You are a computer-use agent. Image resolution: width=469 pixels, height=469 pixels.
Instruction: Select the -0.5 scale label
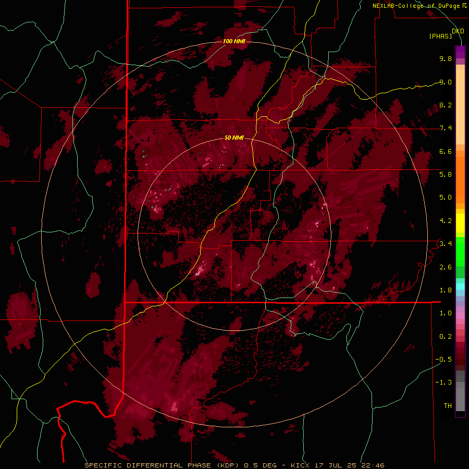443,360
